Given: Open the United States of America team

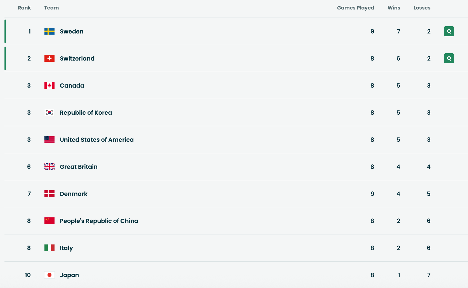Looking at the screenshot, I should (97, 140).
